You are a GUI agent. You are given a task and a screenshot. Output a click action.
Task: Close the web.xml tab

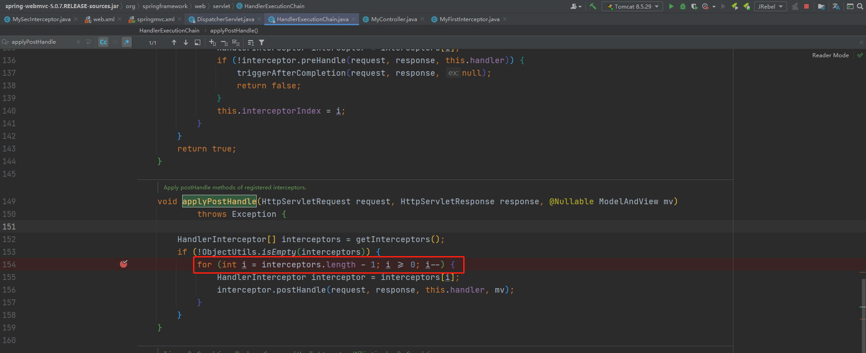(120, 19)
